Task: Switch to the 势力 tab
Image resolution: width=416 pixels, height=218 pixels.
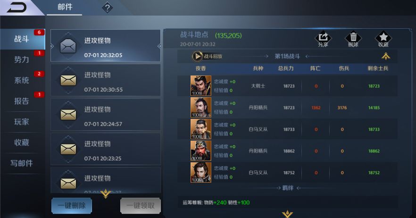Action: (22, 60)
